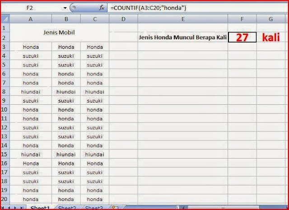This screenshot has width=289, height=210.
Task: Select row 3 header
Action: pos(5,47)
